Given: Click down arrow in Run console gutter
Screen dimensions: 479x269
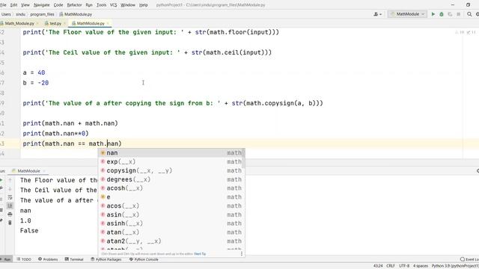Looking at the screenshot, I should pyautogui.click(x=10, y=189).
